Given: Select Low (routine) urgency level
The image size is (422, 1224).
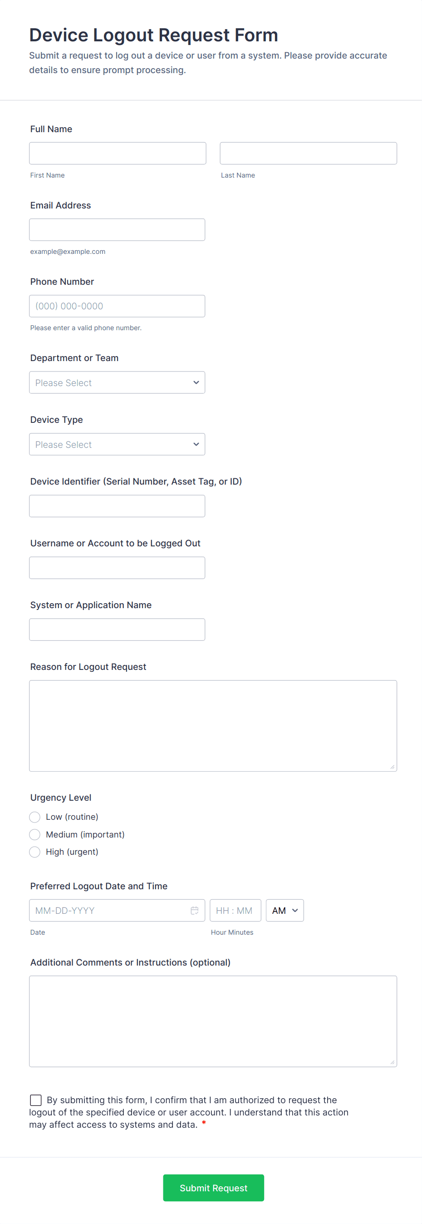Looking at the screenshot, I should 34,816.
